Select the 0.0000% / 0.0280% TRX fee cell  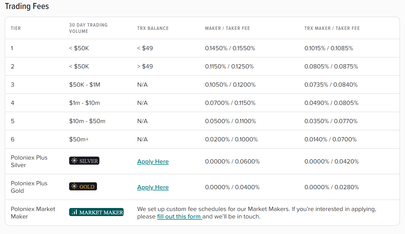(x=332, y=187)
